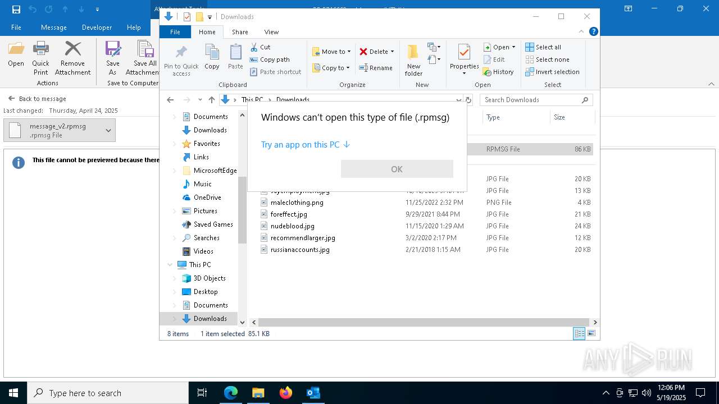
Task: Open Explorer File tab
Action: 175,32
